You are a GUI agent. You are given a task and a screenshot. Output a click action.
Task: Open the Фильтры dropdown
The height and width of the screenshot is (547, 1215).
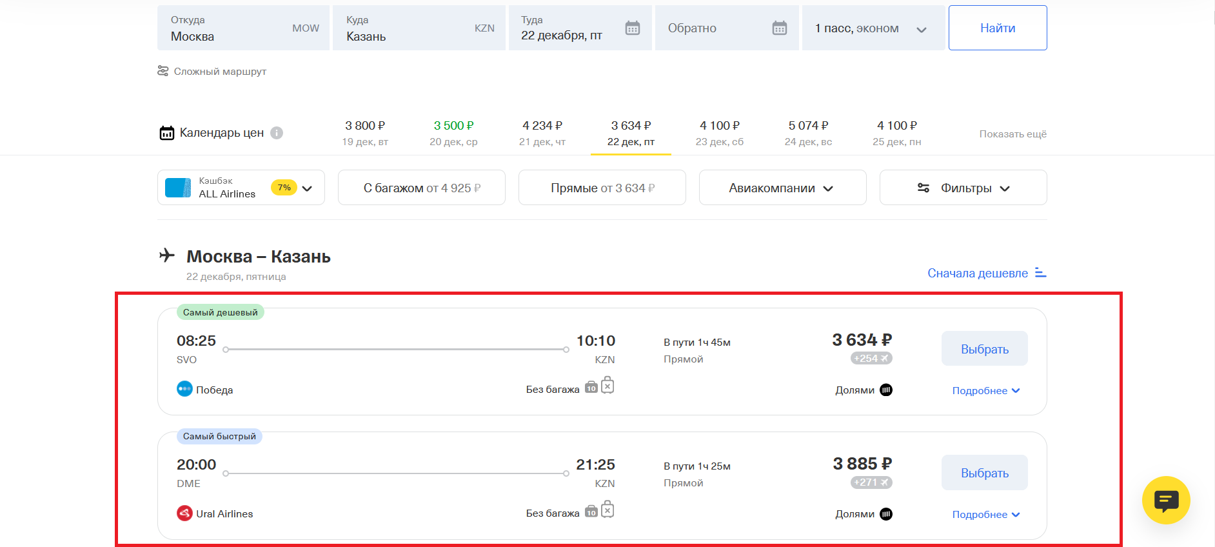962,188
